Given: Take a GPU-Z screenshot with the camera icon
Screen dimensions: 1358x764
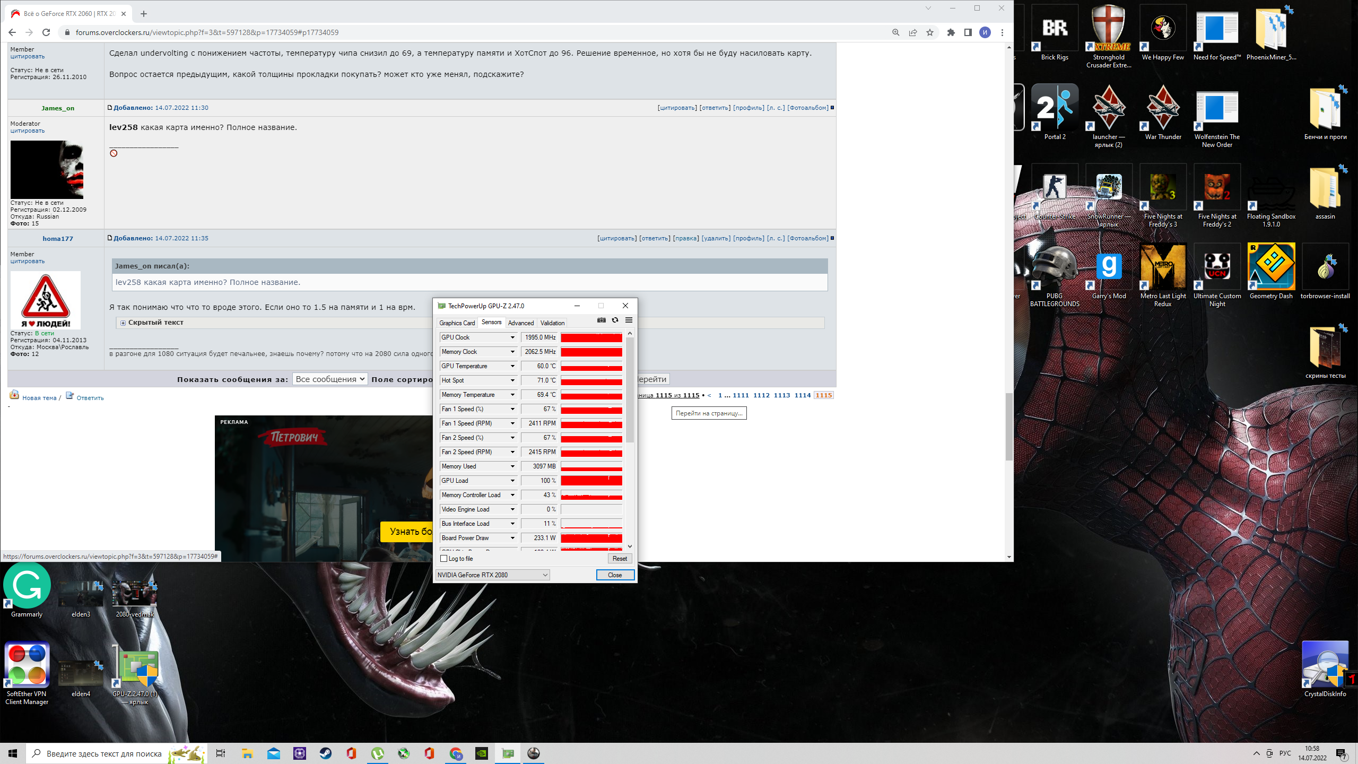Looking at the screenshot, I should tap(601, 320).
